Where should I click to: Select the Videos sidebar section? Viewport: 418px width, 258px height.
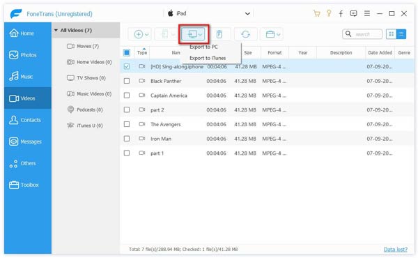point(28,98)
